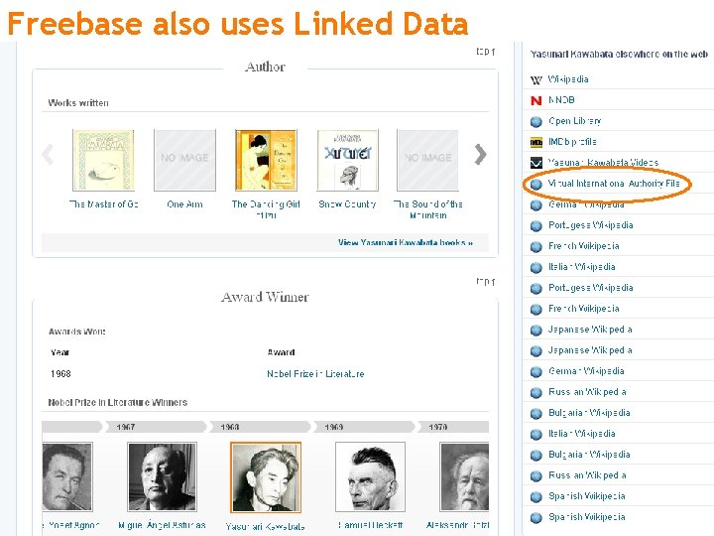The height and width of the screenshot is (536, 714).
Task: Select the 1970 Nobel winners tab
Action: [439, 427]
